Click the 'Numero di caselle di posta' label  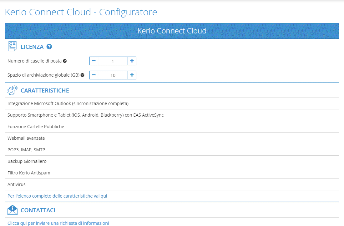click(x=34, y=61)
